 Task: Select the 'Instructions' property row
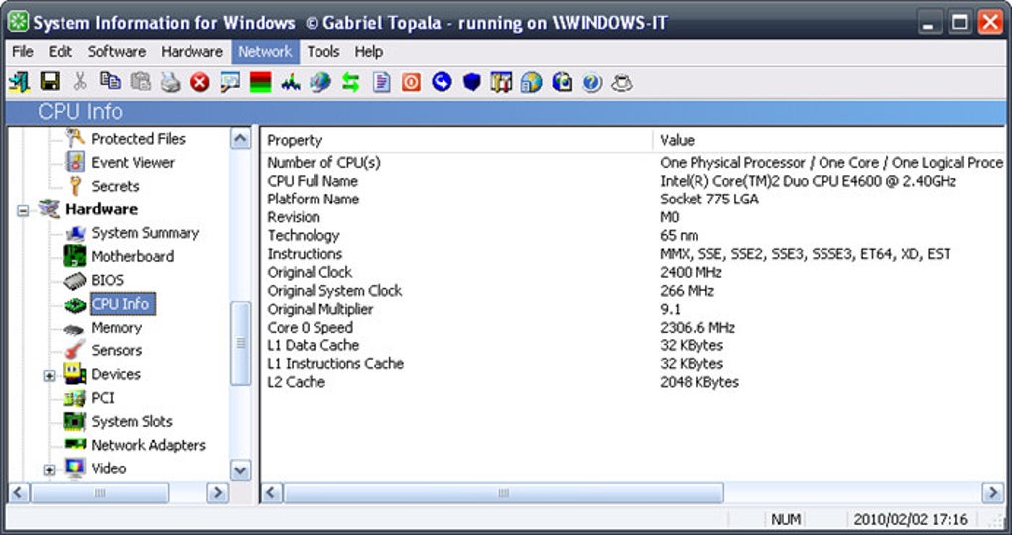(305, 254)
